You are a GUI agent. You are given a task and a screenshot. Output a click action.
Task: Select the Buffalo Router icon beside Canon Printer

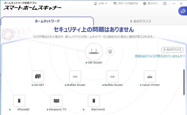tap(112, 76)
